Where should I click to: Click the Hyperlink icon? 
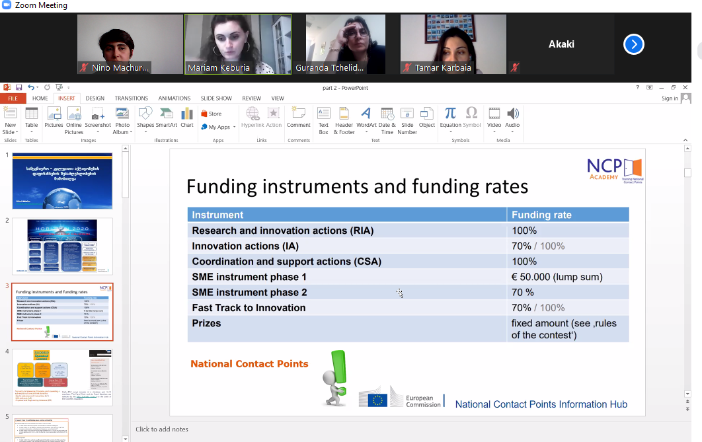[253, 114]
